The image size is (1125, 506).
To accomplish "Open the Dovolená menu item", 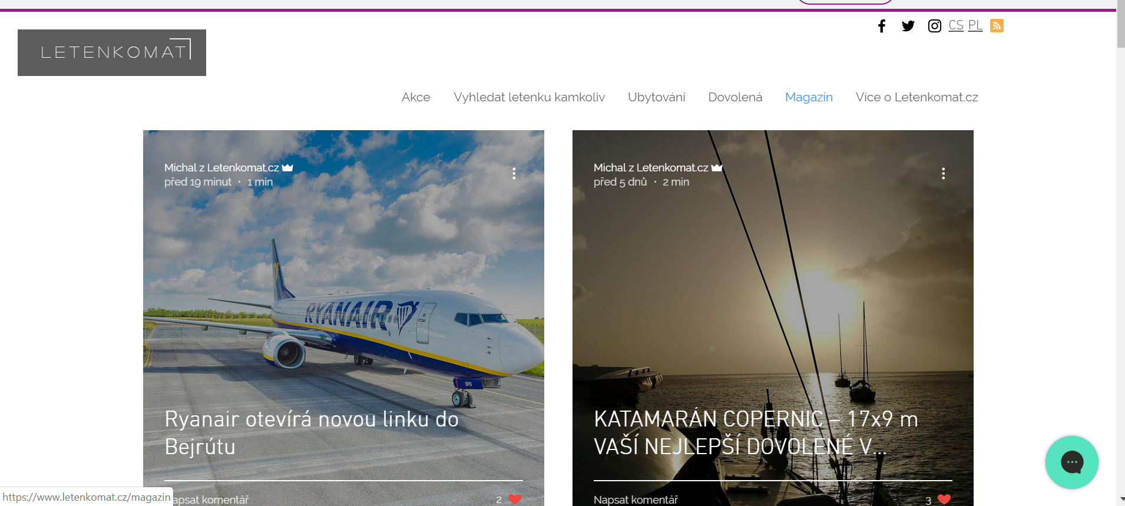I will 735,97.
